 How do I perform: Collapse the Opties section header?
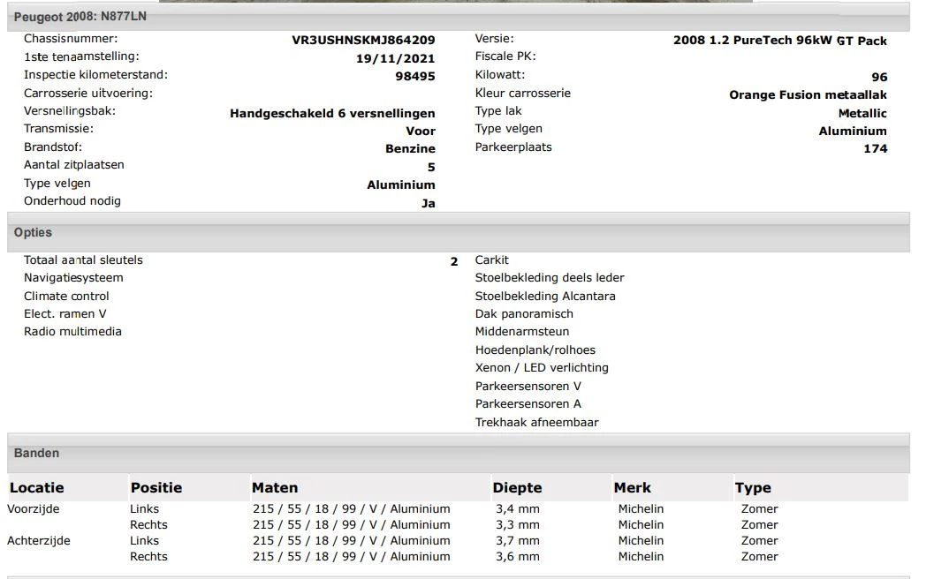pyautogui.click(x=33, y=233)
